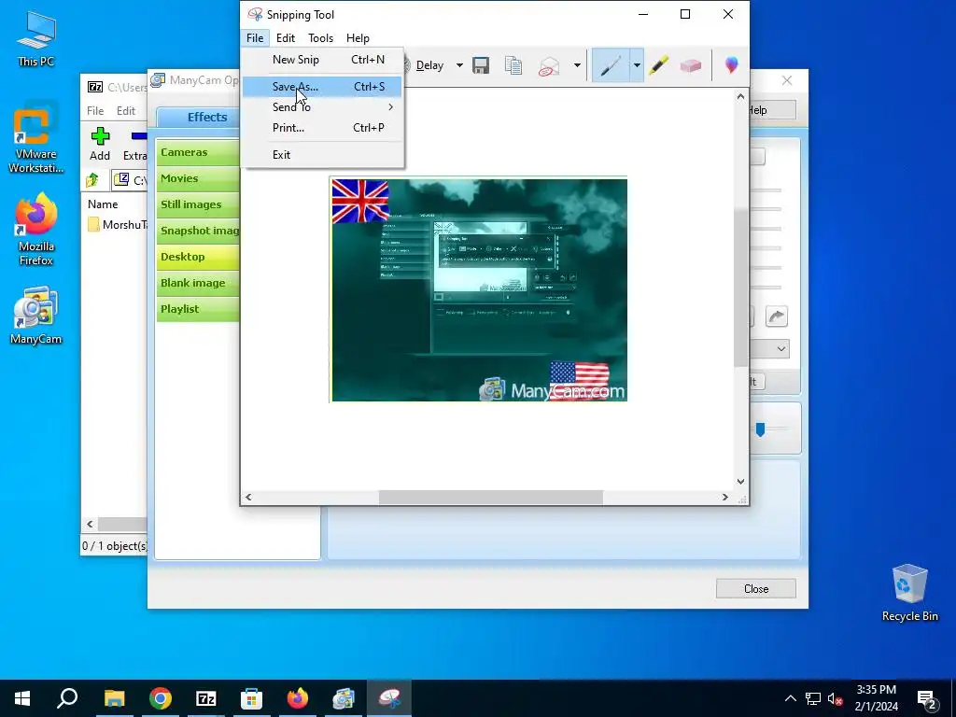Screen dimensions: 956x717
Task: Click the Close button in ManyCam window
Action: 756,589
